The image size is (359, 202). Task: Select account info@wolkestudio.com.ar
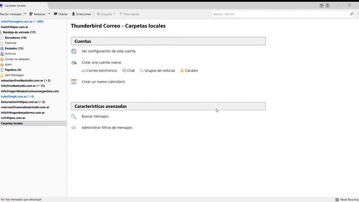pyautogui.click(x=23, y=86)
